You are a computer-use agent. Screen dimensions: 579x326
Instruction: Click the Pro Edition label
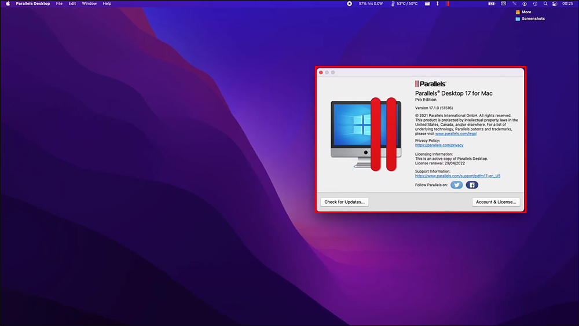pyautogui.click(x=426, y=100)
